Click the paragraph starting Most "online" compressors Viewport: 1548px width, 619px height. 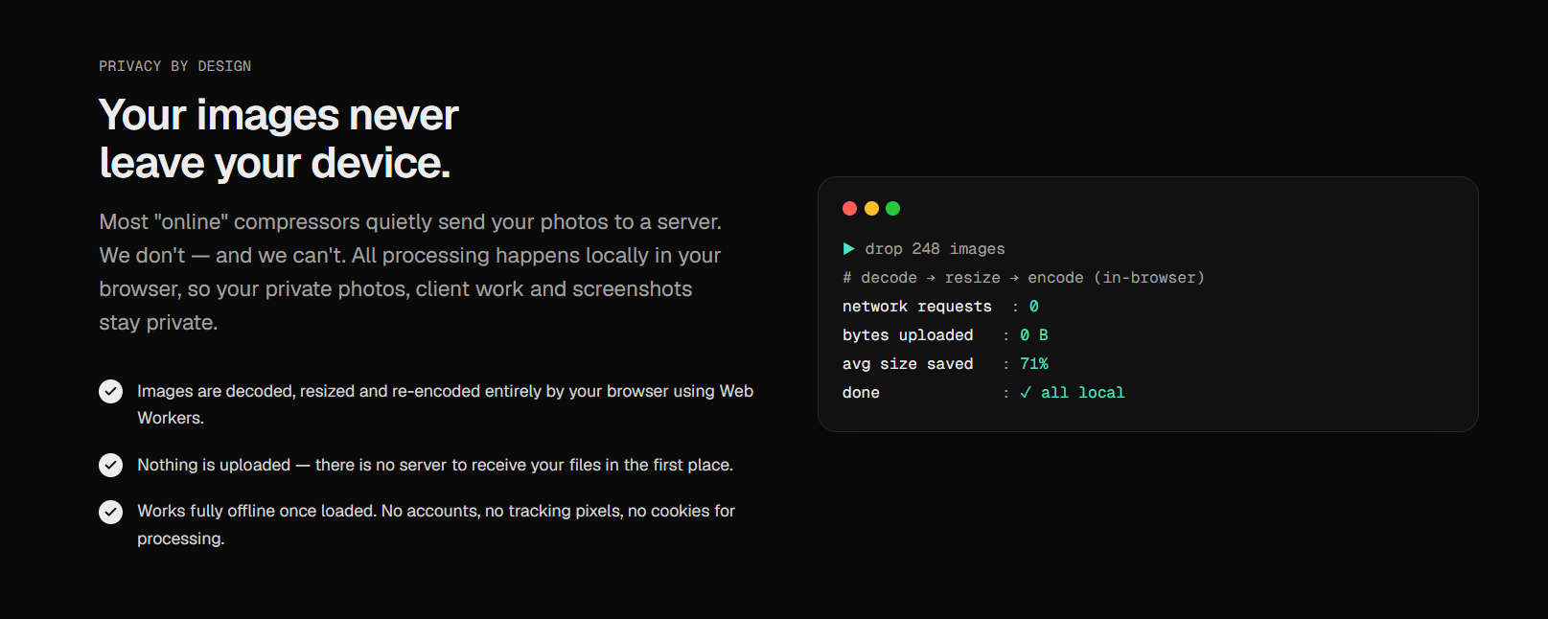tap(410, 272)
